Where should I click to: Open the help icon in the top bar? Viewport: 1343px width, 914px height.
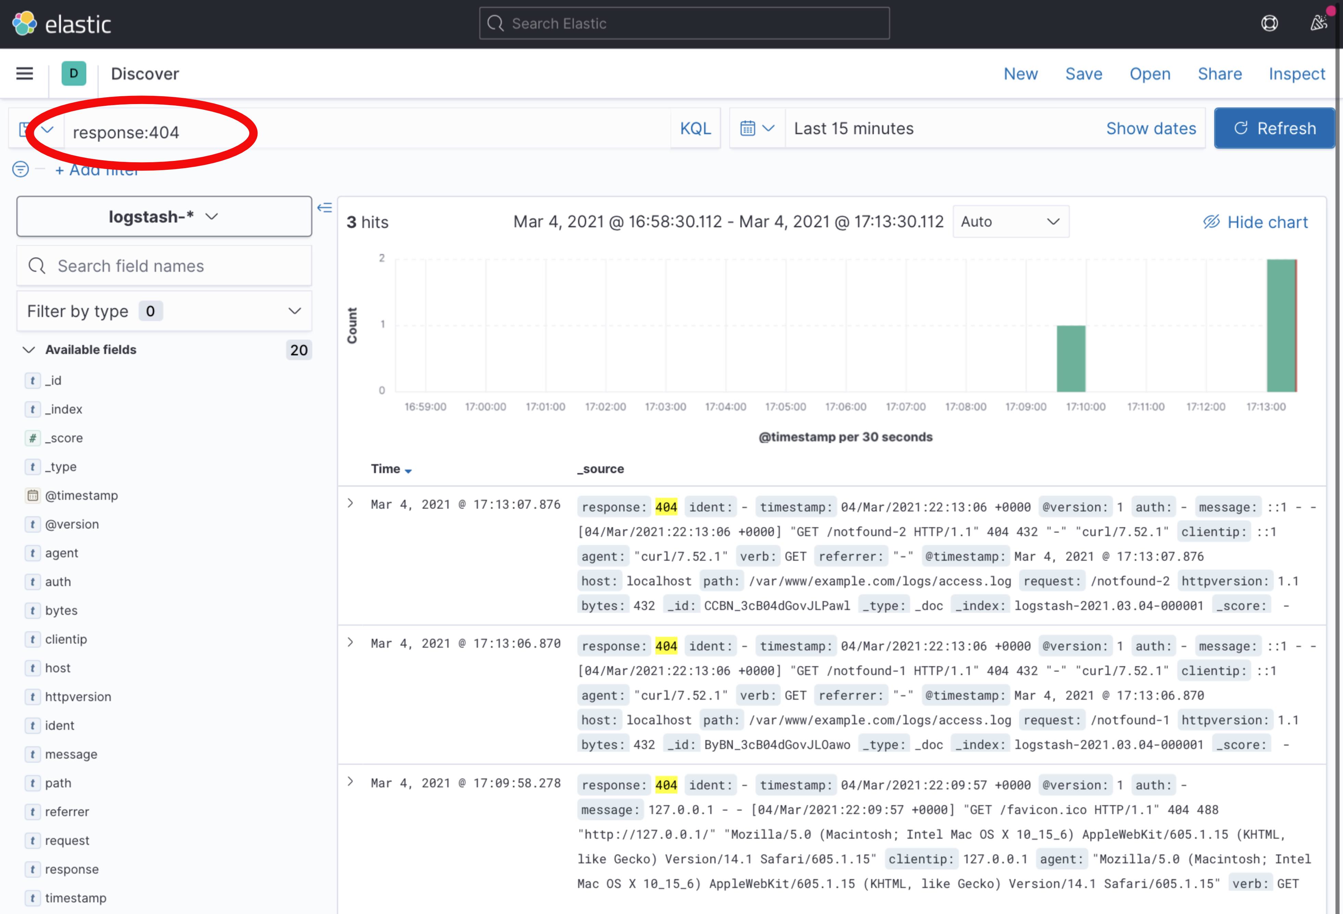(1269, 23)
